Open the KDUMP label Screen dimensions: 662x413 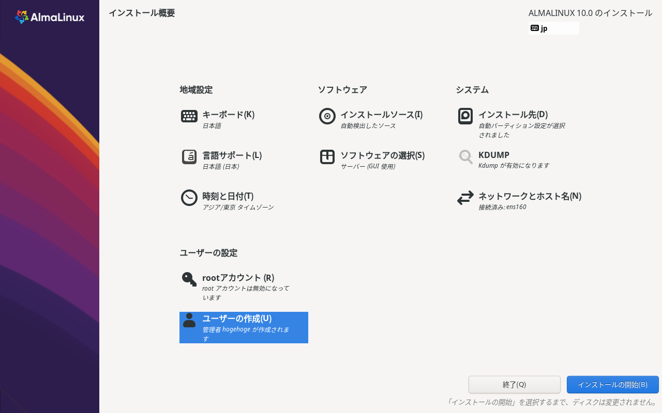coord(494,155)
